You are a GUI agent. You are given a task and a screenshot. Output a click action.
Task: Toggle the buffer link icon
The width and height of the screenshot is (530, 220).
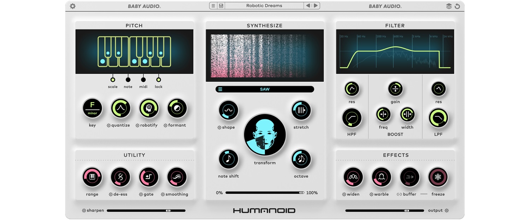pos(399,194)
